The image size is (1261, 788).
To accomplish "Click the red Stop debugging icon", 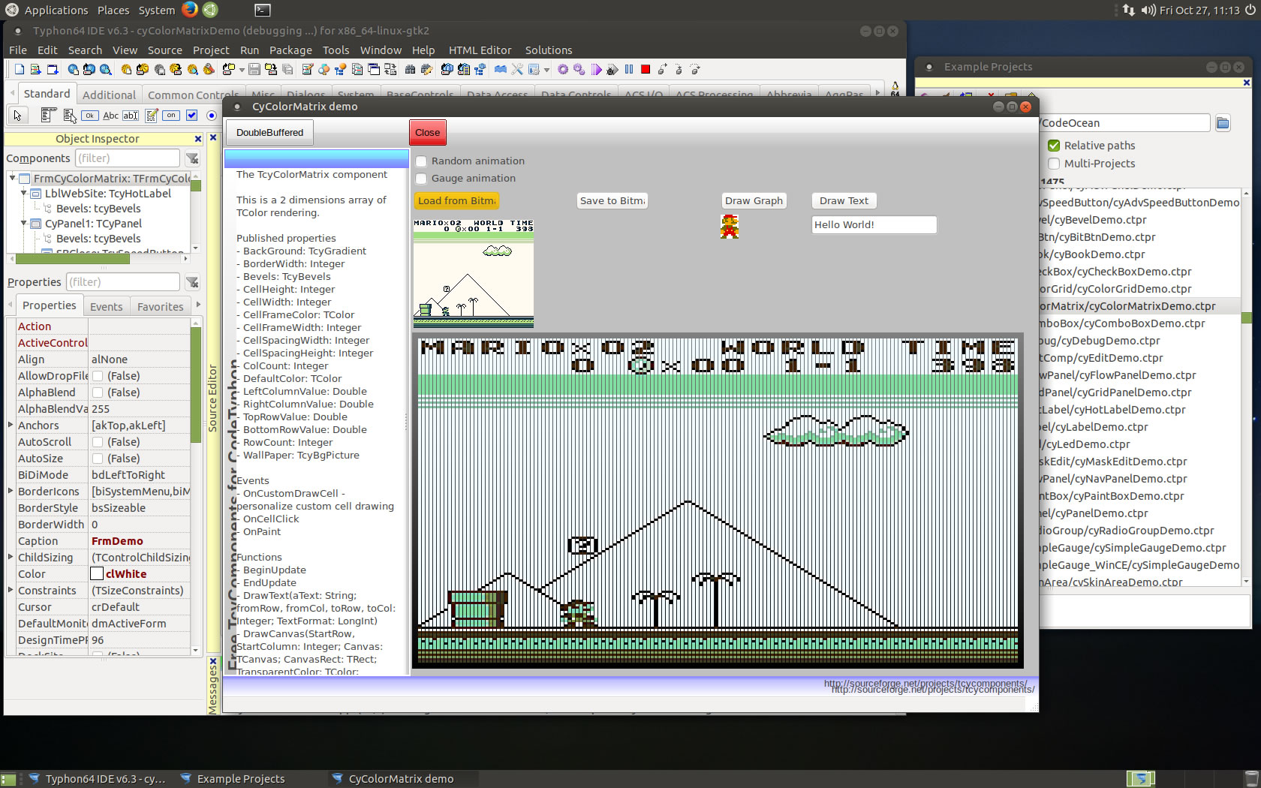I will coord(646,70).
